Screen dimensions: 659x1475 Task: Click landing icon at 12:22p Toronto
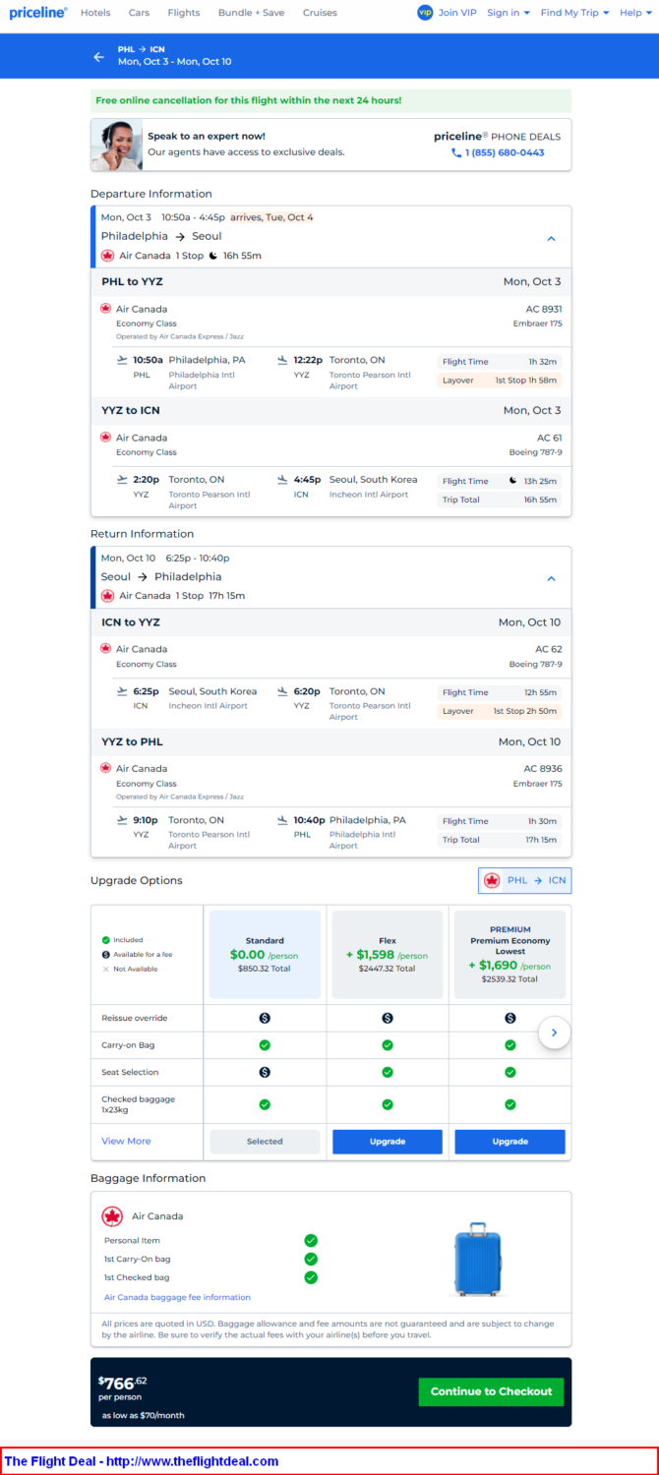(283, 360)
